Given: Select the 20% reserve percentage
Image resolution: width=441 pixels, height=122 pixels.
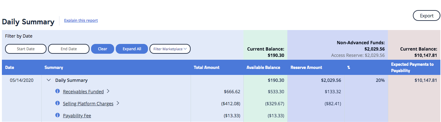Looking at the screenshot, I should pyautogui.click(x=380, y=80).
